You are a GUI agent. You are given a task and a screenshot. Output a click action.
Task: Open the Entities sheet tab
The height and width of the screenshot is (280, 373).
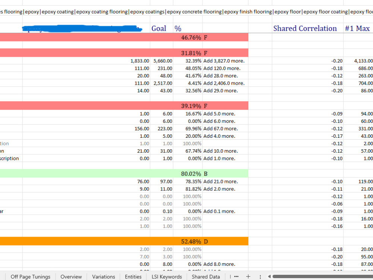pos(133,277)
